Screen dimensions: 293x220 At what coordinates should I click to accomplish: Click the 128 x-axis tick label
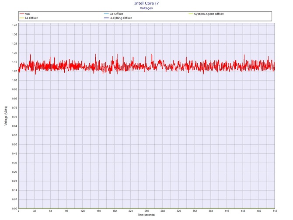(x=83, y=211)
